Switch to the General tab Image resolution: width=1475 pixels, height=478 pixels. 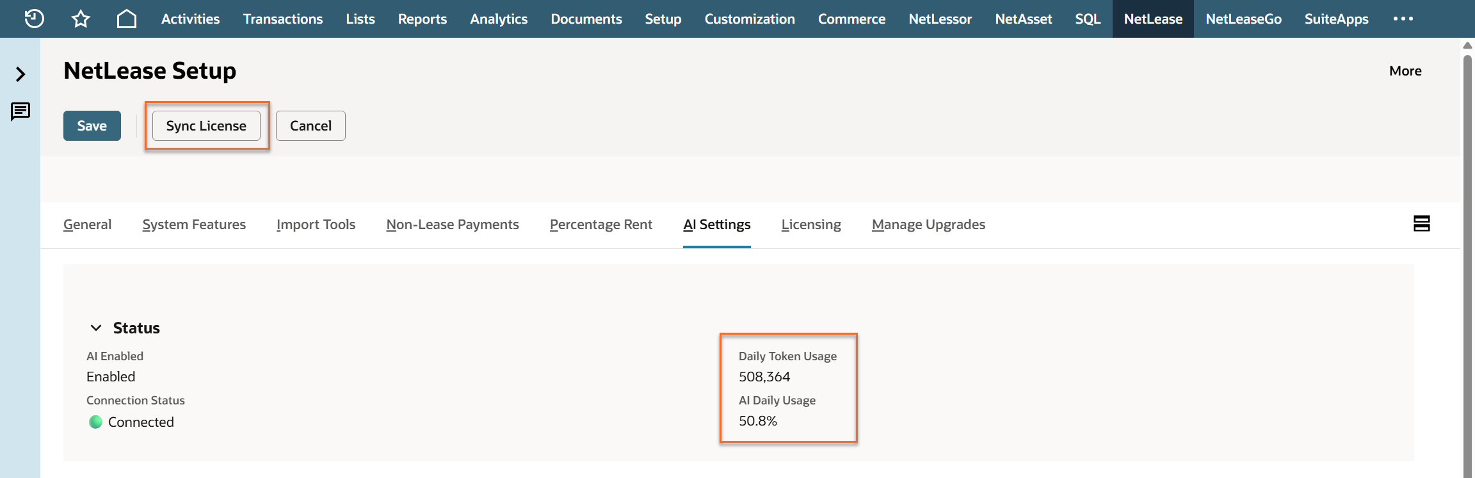pos(87,225)
